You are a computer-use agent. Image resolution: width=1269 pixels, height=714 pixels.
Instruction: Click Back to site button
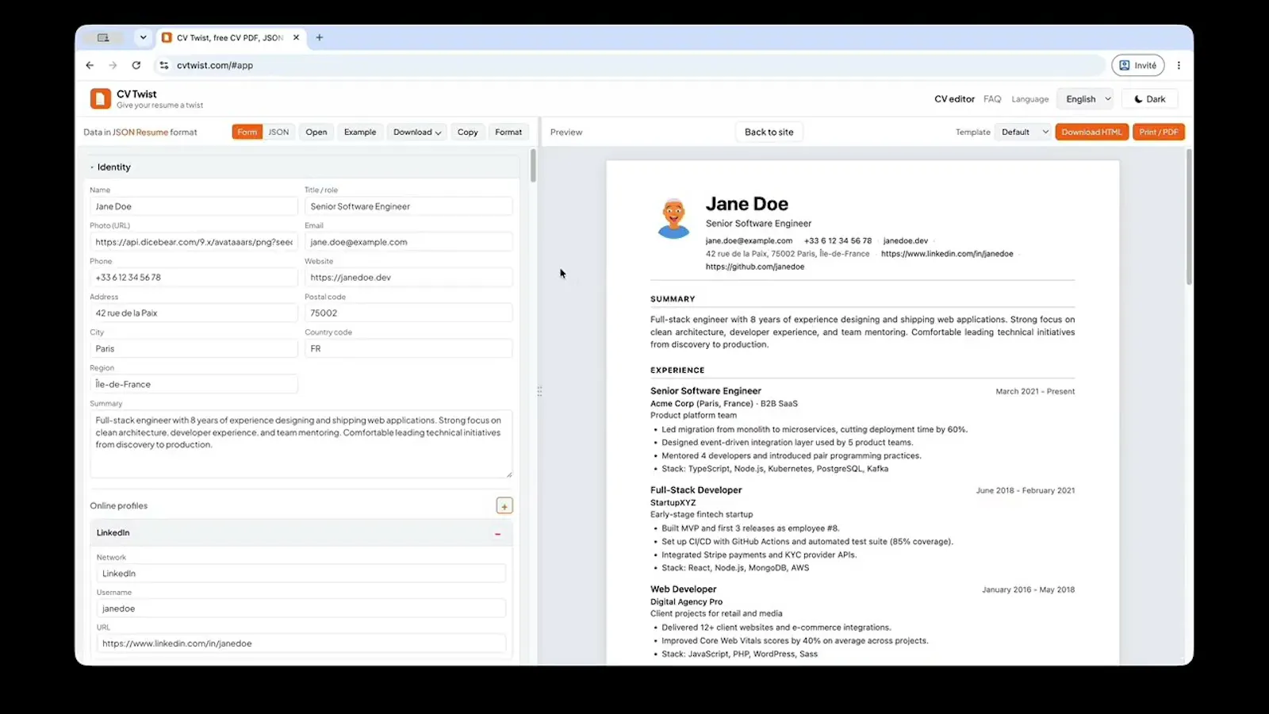tap(769, 132)
